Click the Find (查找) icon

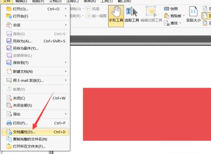click(167, 23)
